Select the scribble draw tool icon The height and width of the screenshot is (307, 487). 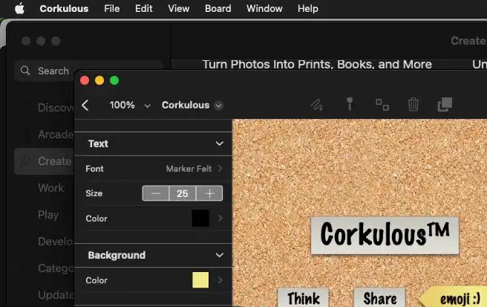(316, 105)
